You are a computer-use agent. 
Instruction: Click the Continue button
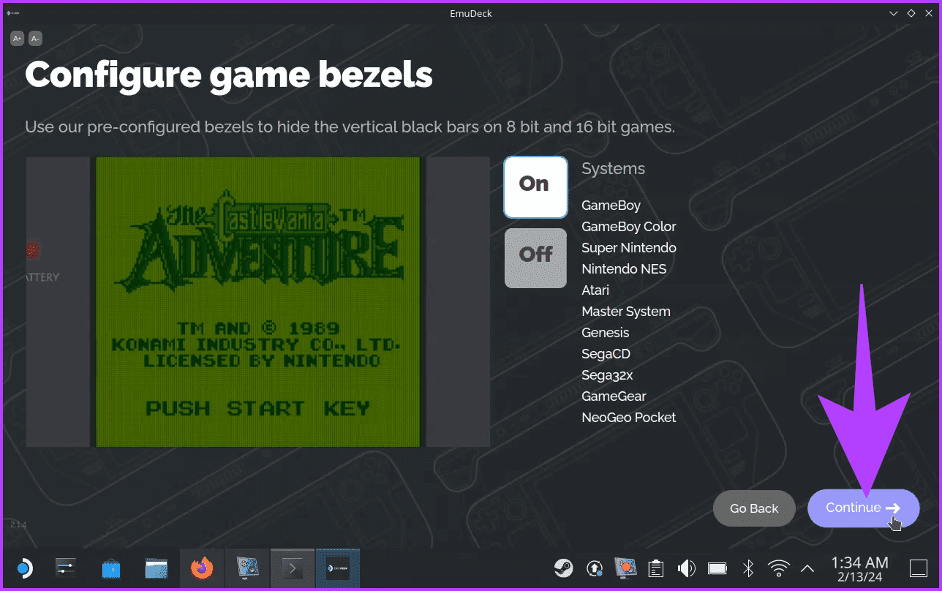coord(863,508)
